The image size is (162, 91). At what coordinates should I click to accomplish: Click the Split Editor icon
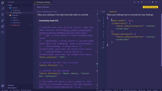[156, 2]
